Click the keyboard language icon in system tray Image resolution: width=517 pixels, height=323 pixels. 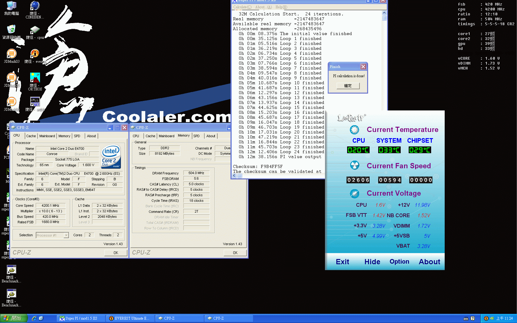click(x=466, y=318)
